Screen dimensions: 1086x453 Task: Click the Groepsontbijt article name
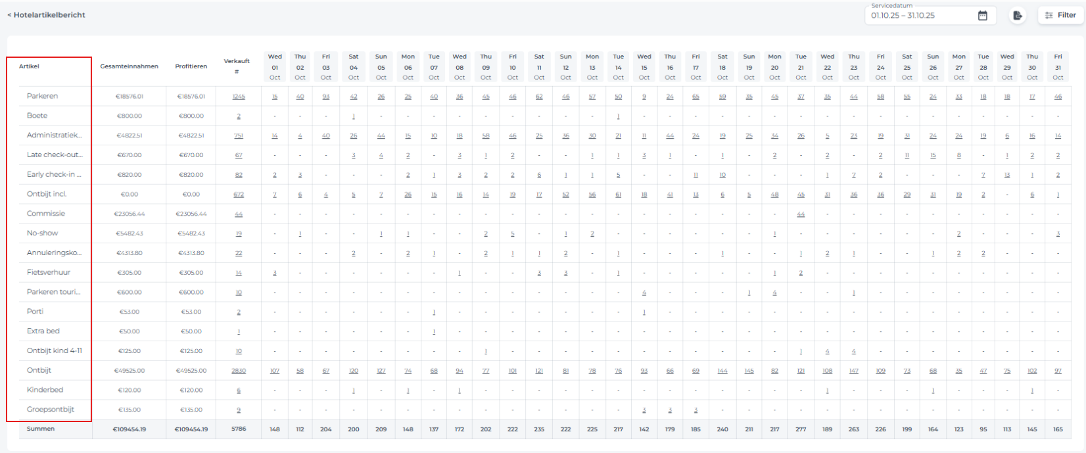(x=51, y=410)
